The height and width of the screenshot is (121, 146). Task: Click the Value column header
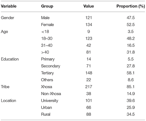click(89, 6)
